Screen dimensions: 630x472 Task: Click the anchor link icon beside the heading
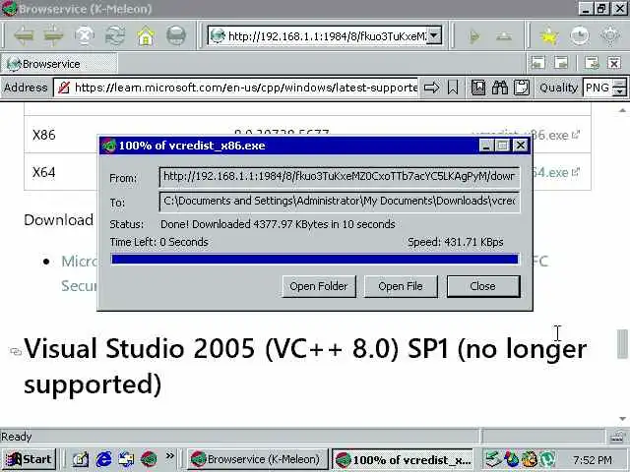16,352
